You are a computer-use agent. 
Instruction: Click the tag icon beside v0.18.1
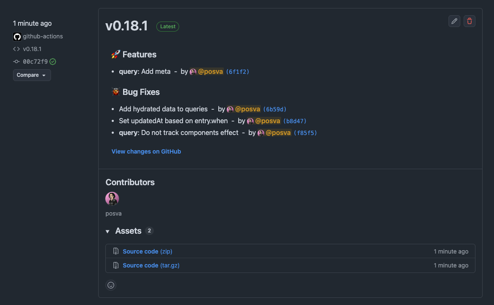pyautogui.click(x=16, y=49)
